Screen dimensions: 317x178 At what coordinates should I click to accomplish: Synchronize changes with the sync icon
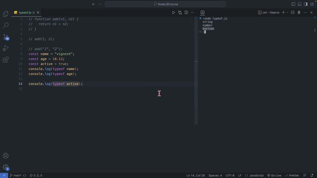coord(25,176)
